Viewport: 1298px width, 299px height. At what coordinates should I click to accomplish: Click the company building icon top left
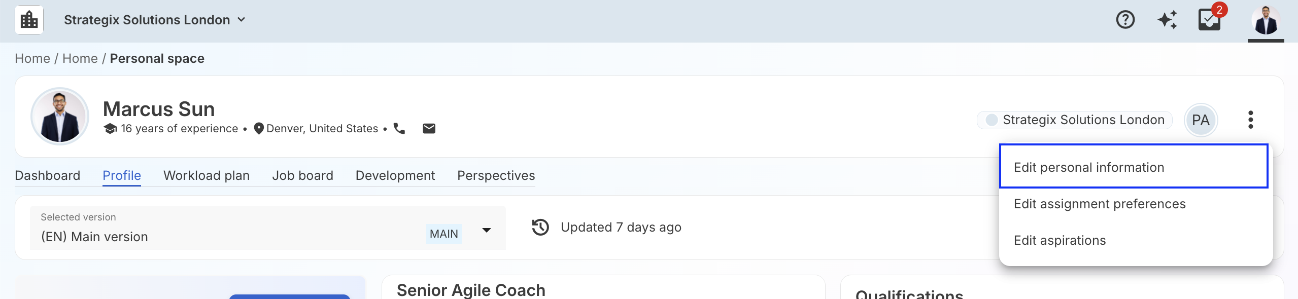coord(29,19)
